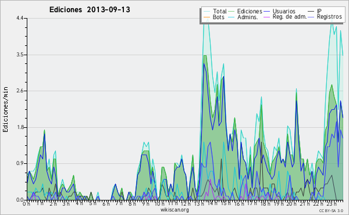Click the chart title 'Ediciones 2013-09-13'

pyautogui.click(x=90, y=10)
